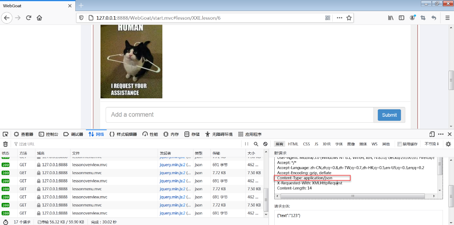Open the Firefox account avatar icon

click(412, 18)
